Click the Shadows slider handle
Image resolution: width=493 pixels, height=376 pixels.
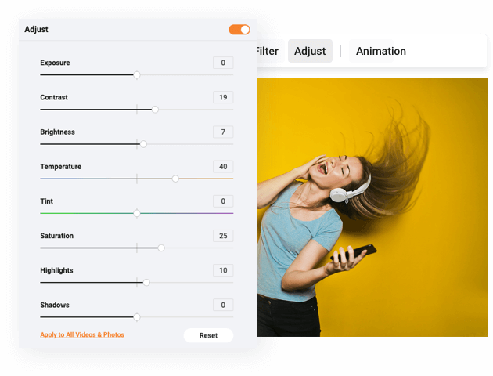[137, 317]
